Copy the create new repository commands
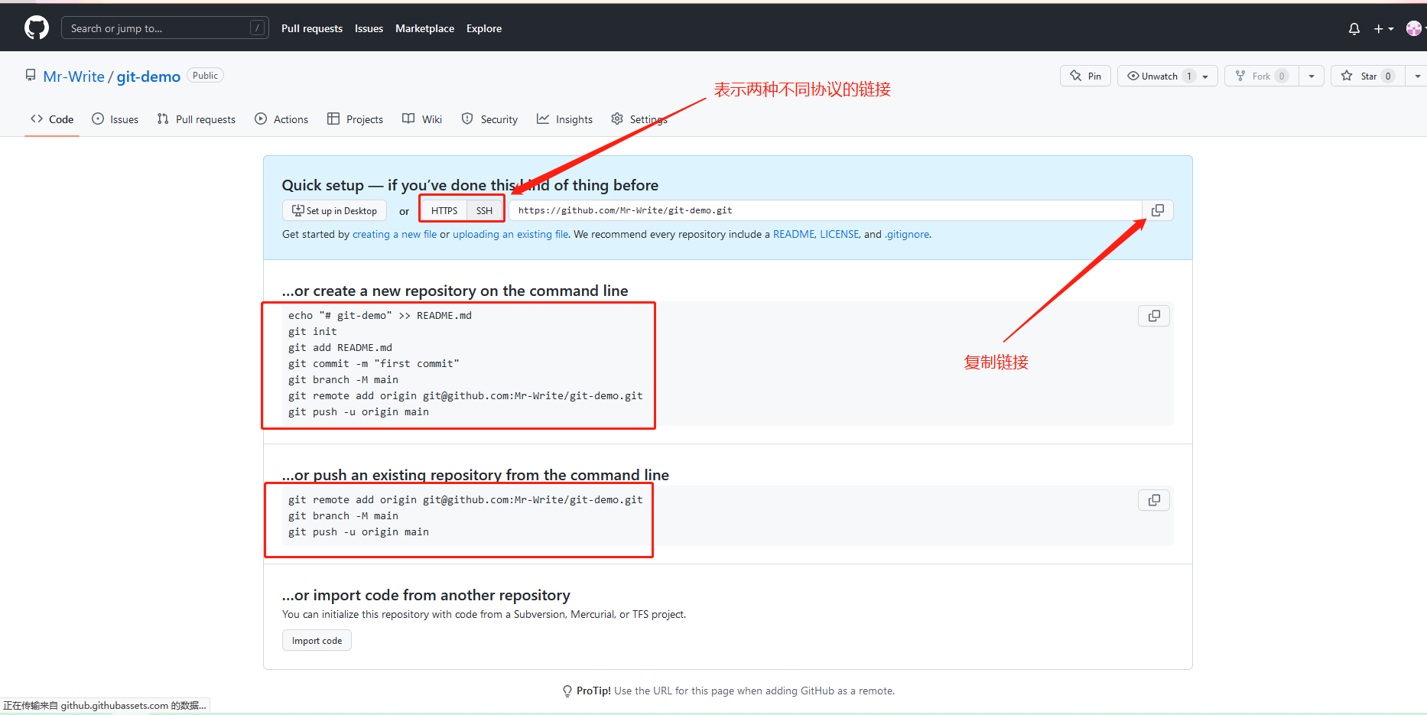This screenshot has height=715, width=1427. click(1154, 316)
